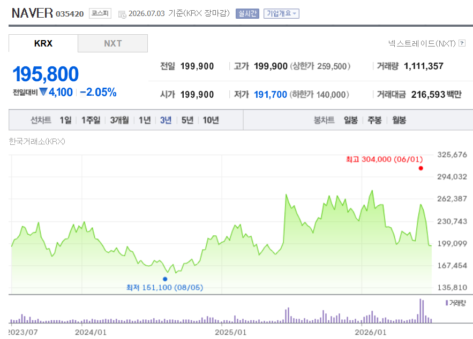Click the calendar icon beside the 2026.07.03 date
473x339 pixels.
pos(122,14)
